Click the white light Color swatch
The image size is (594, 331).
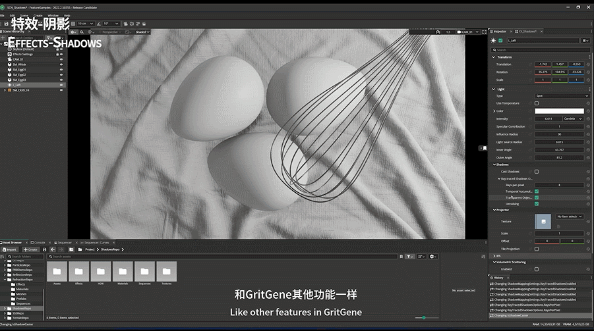[559, 111]
